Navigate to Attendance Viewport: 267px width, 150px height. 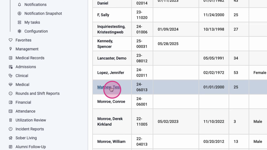point(25,111)
